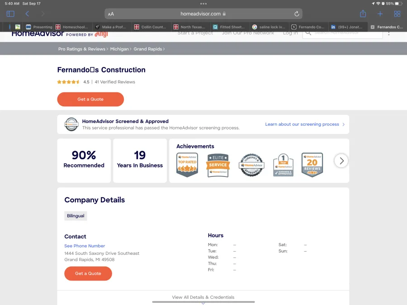Screen dimensions: 407x305
Task: Click the 1 Year Screened & Approved badge
Action: point(284,165)
